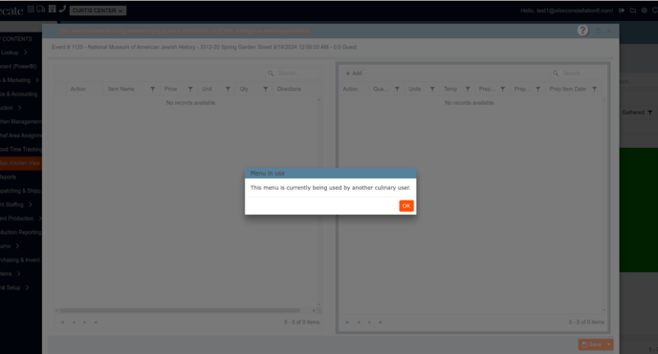
Task: Click the building icon in top header
Action: click(53, 9)
